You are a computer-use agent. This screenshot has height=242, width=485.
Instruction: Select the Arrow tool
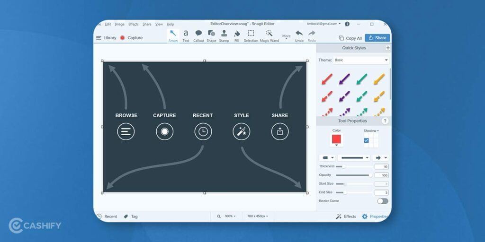[173, 36]
